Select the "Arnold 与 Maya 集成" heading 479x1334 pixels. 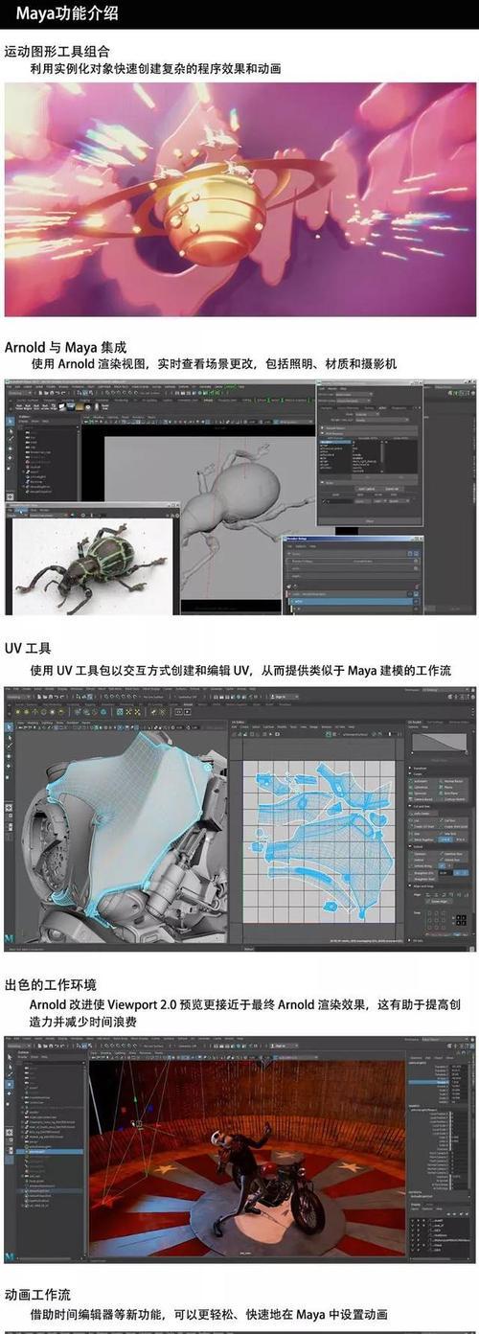(x=66, y=347)
